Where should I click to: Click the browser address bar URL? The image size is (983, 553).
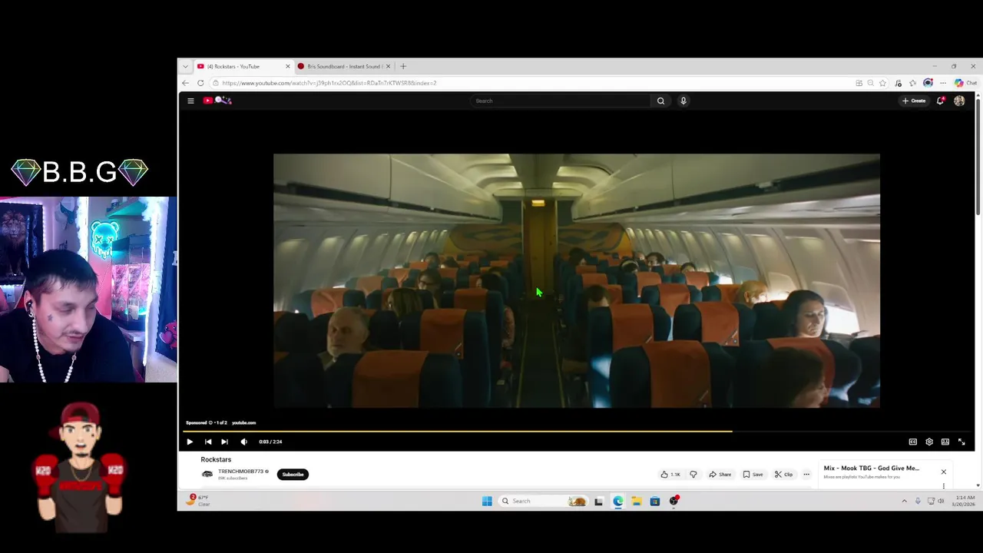coord(329,83)
